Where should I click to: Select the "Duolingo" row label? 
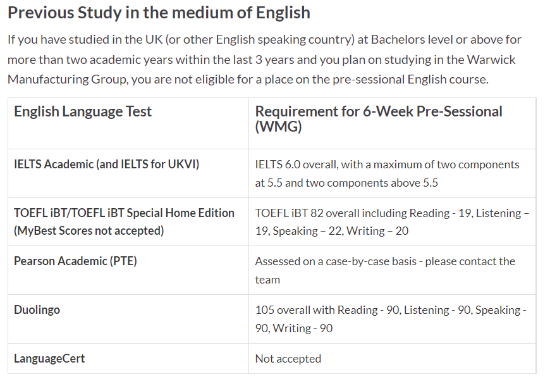37,310
